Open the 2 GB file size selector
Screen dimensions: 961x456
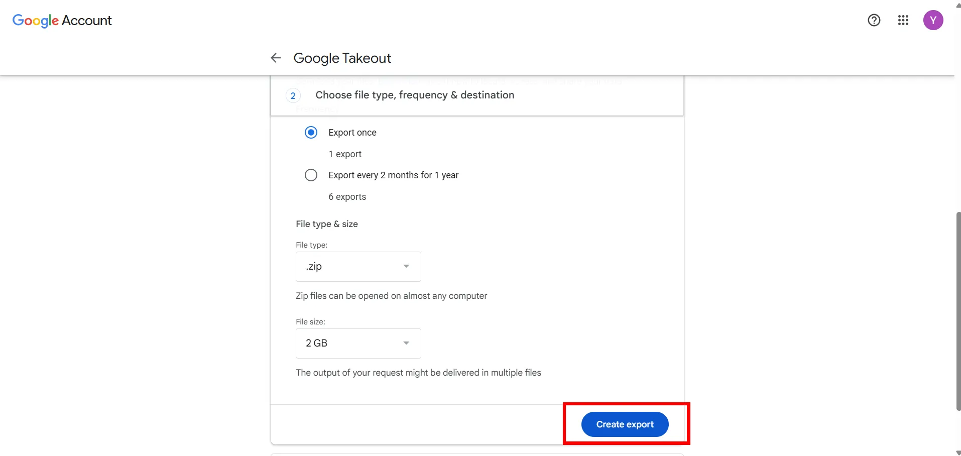coord(357,343)
